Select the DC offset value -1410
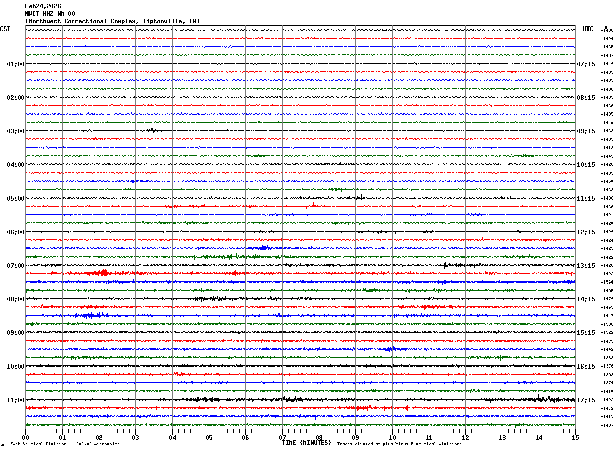Viewport: 616px width, 451px height. coord(607,391)
